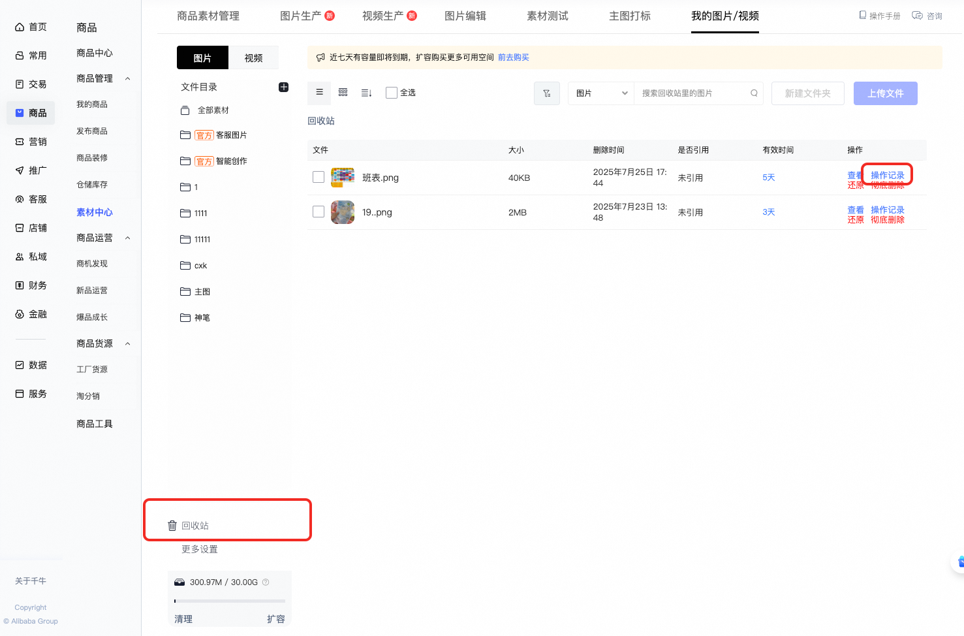964x636 pixels.
Task: Open the 图片 type dropdown
Action: (x=601, y=93)
